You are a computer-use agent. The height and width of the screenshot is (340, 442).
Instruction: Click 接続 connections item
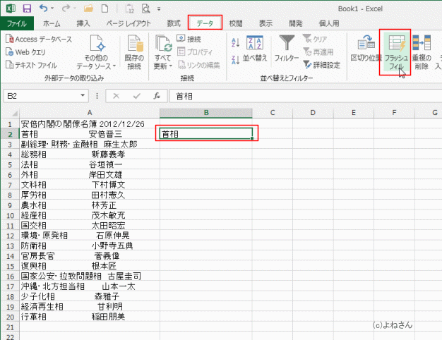pyautogui.click(x=189, y=39)
